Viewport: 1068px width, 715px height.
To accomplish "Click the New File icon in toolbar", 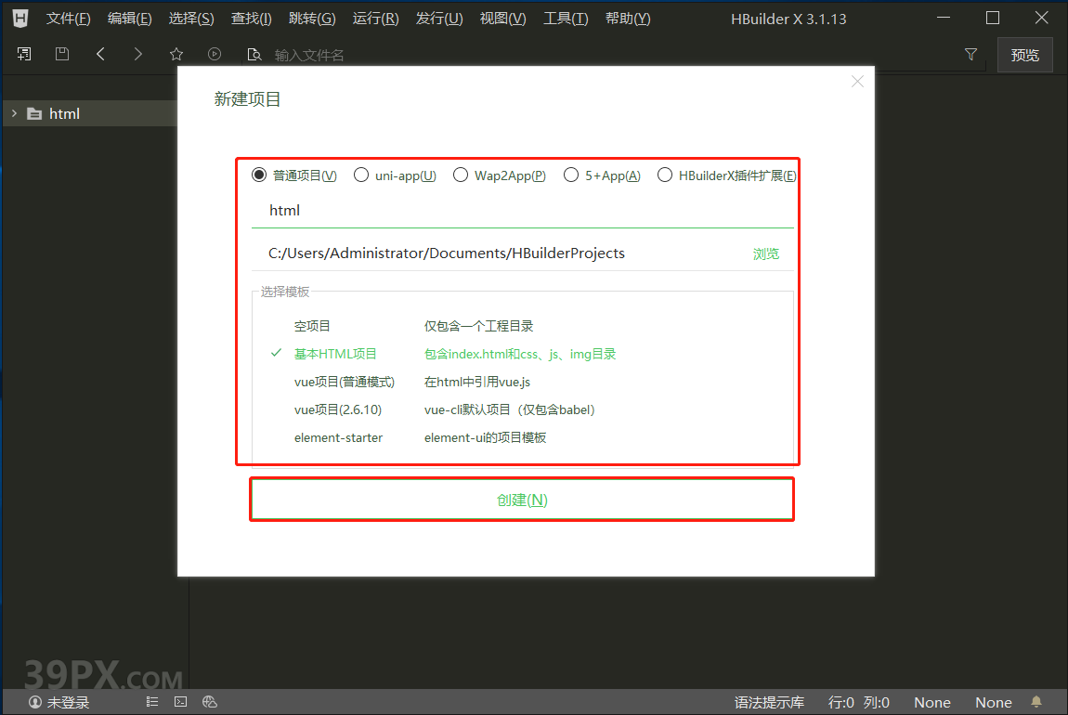I will tap(23, 54).
